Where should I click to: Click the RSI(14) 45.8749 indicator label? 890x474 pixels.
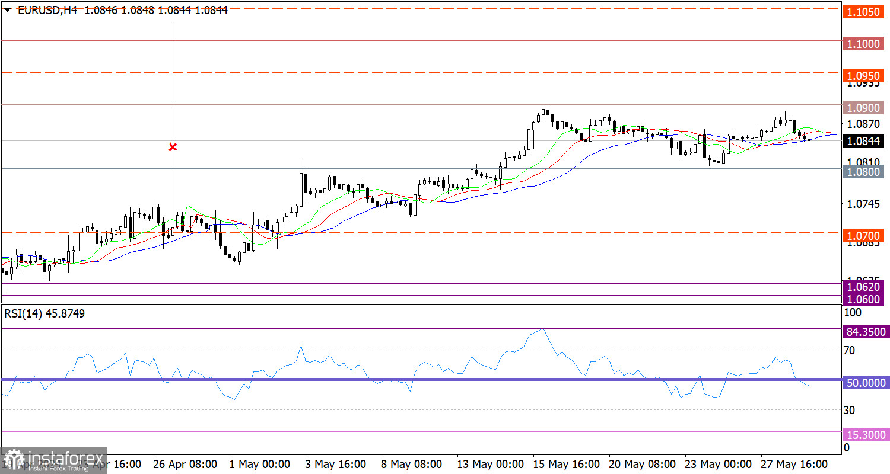point(44,313)
